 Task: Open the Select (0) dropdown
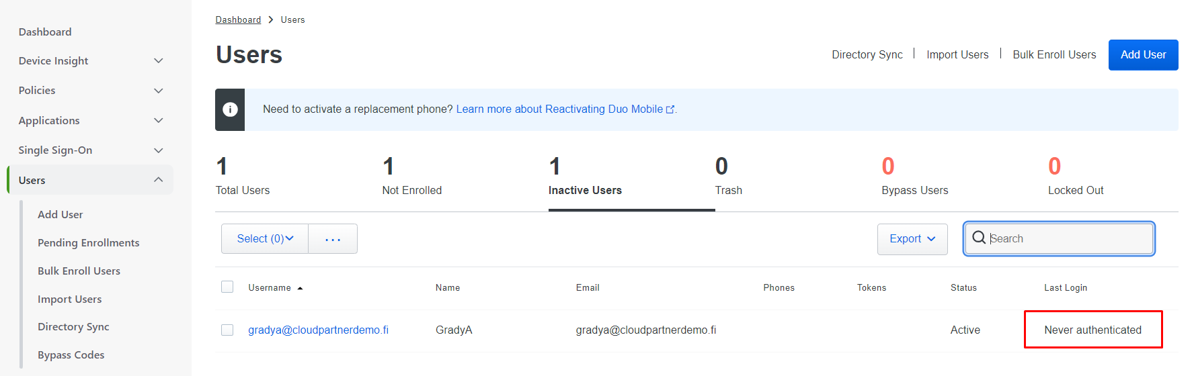pos(265,239)
